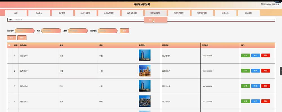Click the 酒店名称 column header
Image resolution: width=282 pixels, height=112 pixels.
click(23, 45)
